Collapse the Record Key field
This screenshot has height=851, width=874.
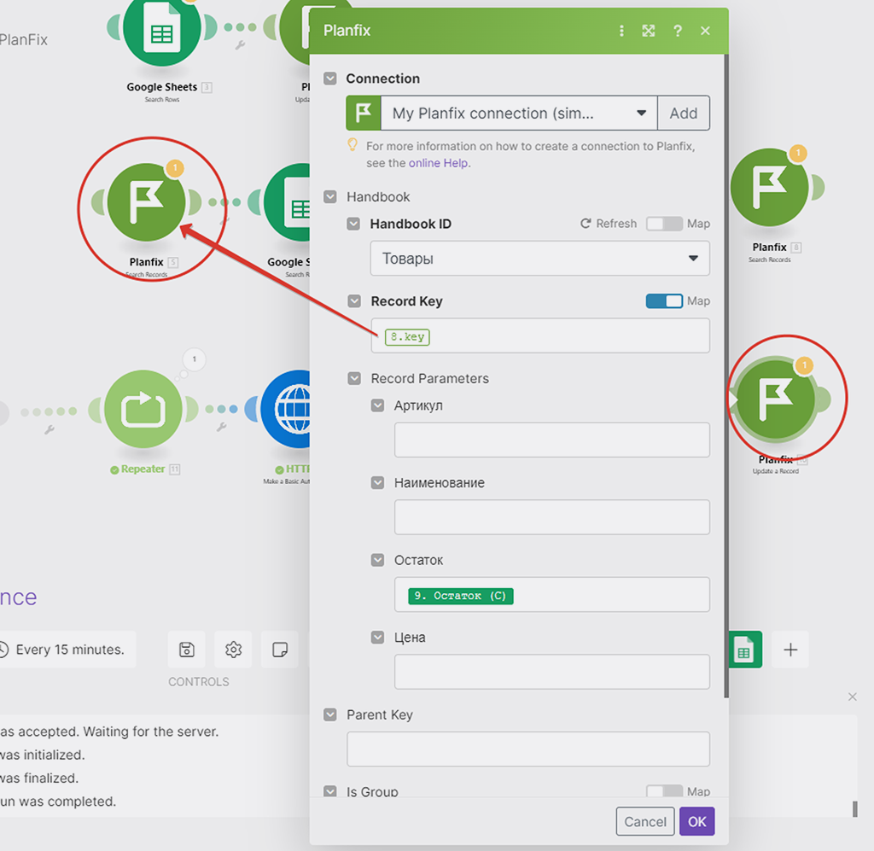click(x=354, y=301)
